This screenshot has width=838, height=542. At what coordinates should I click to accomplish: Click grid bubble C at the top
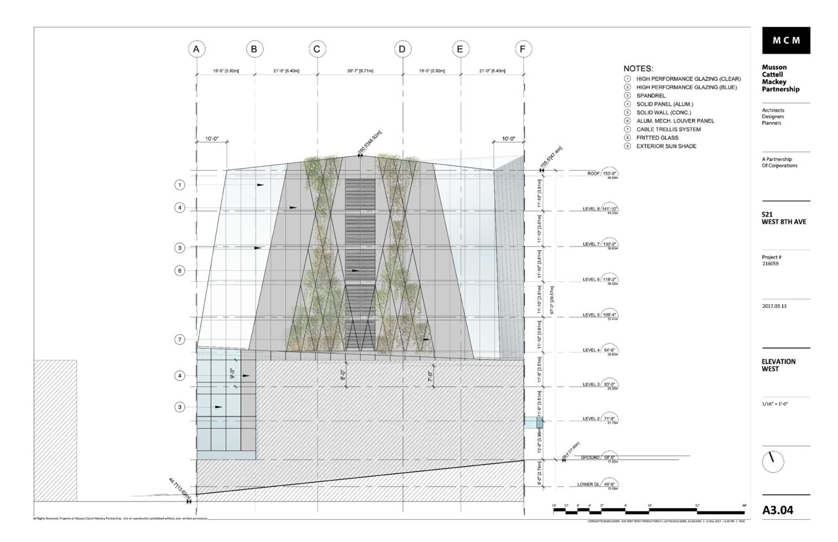click(x=317, y=48)
